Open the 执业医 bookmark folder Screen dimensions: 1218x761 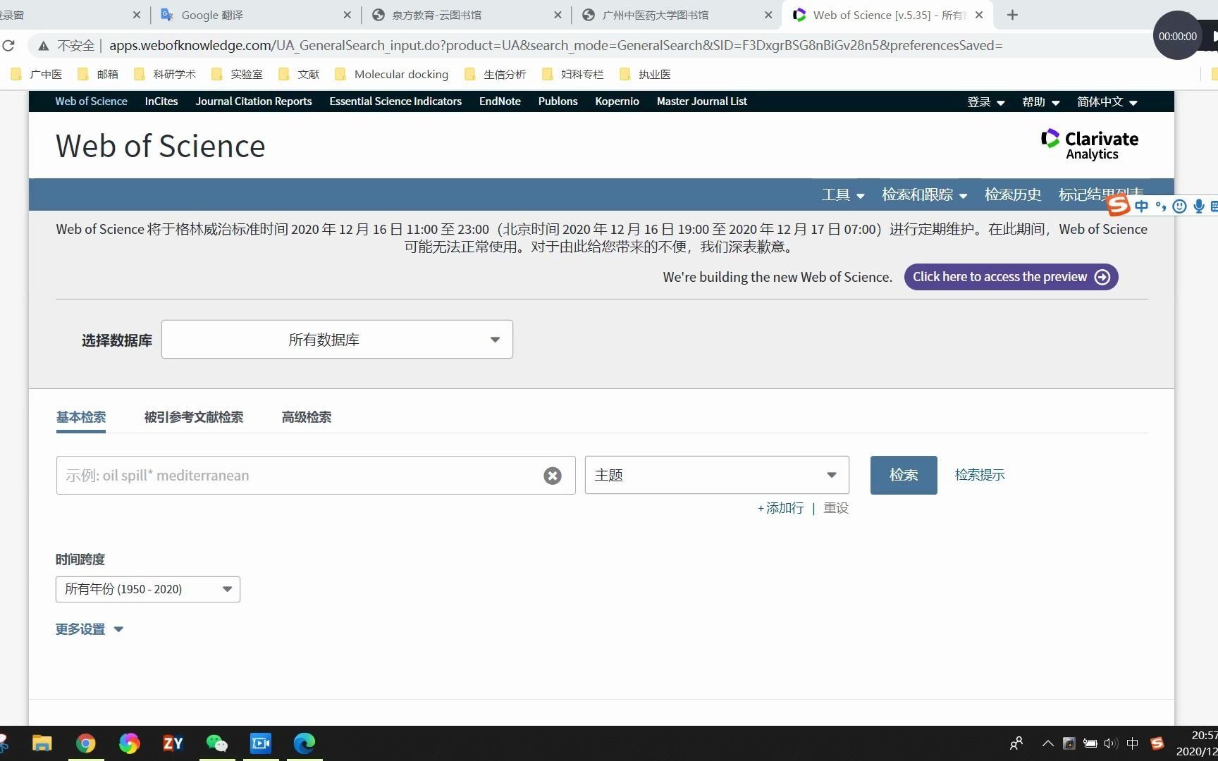point(645,74)
